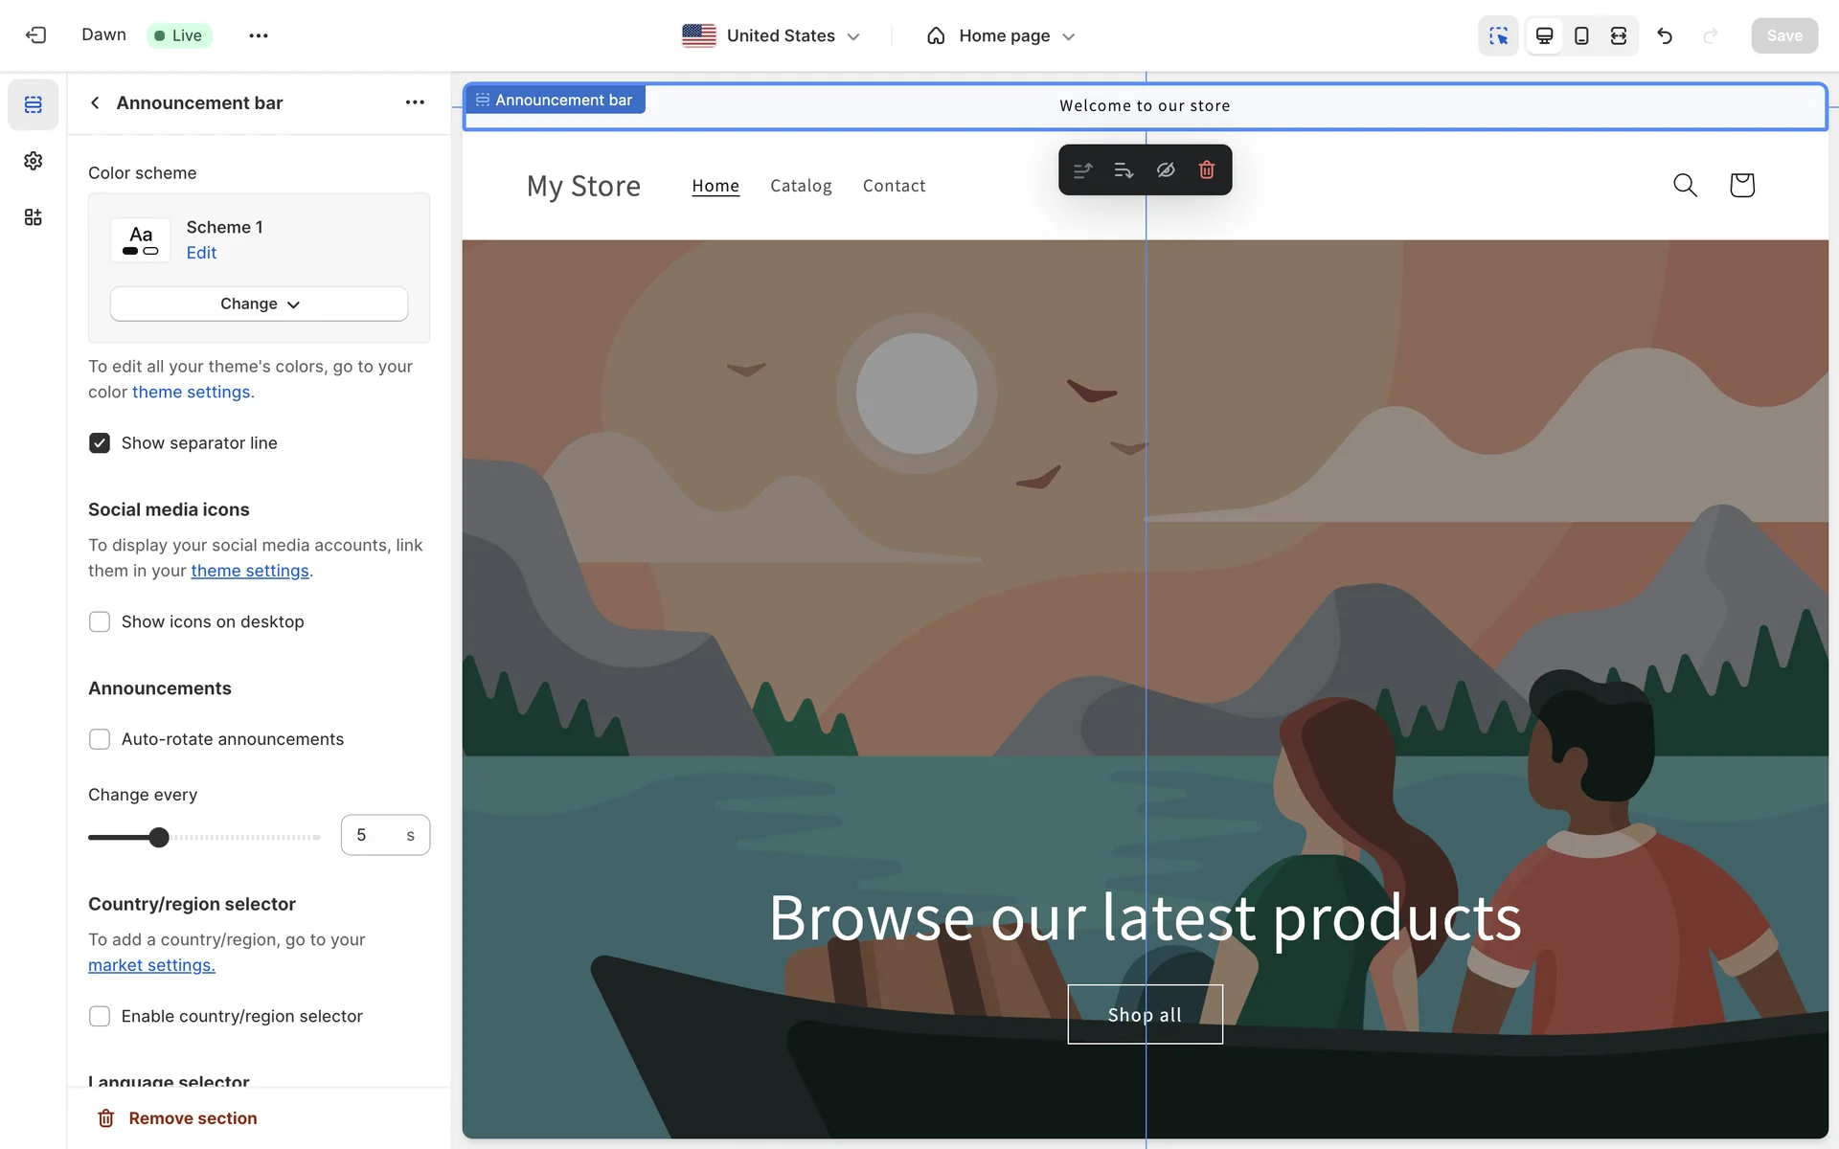Open the market settings link
Screen dimensions: 1839x1149
click(151, 965)
